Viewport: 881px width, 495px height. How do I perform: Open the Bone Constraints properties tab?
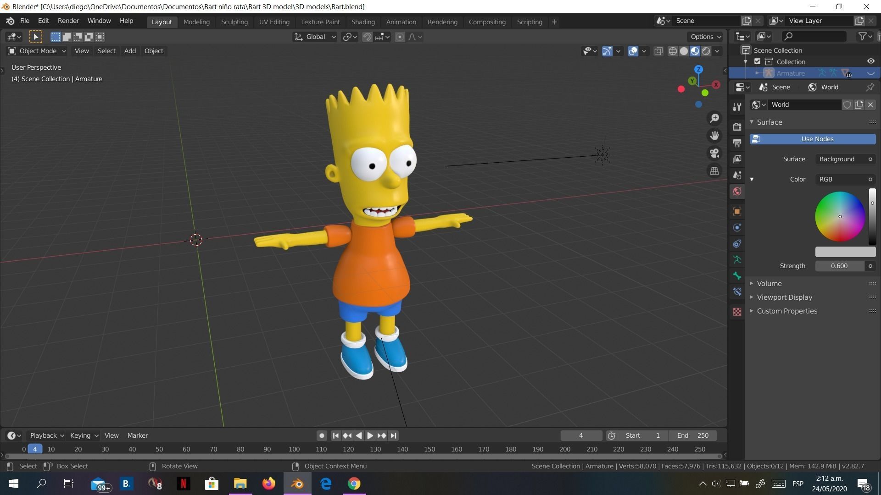(x=737, y=291)
